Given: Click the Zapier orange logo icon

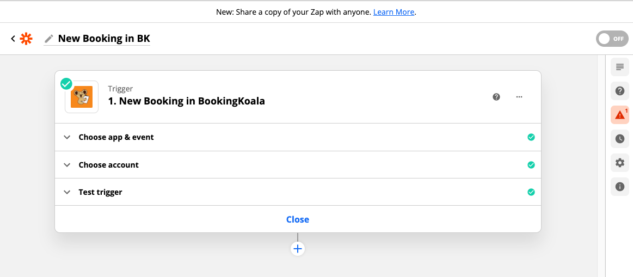Looking at the screenshot, I should pos(26,39).
